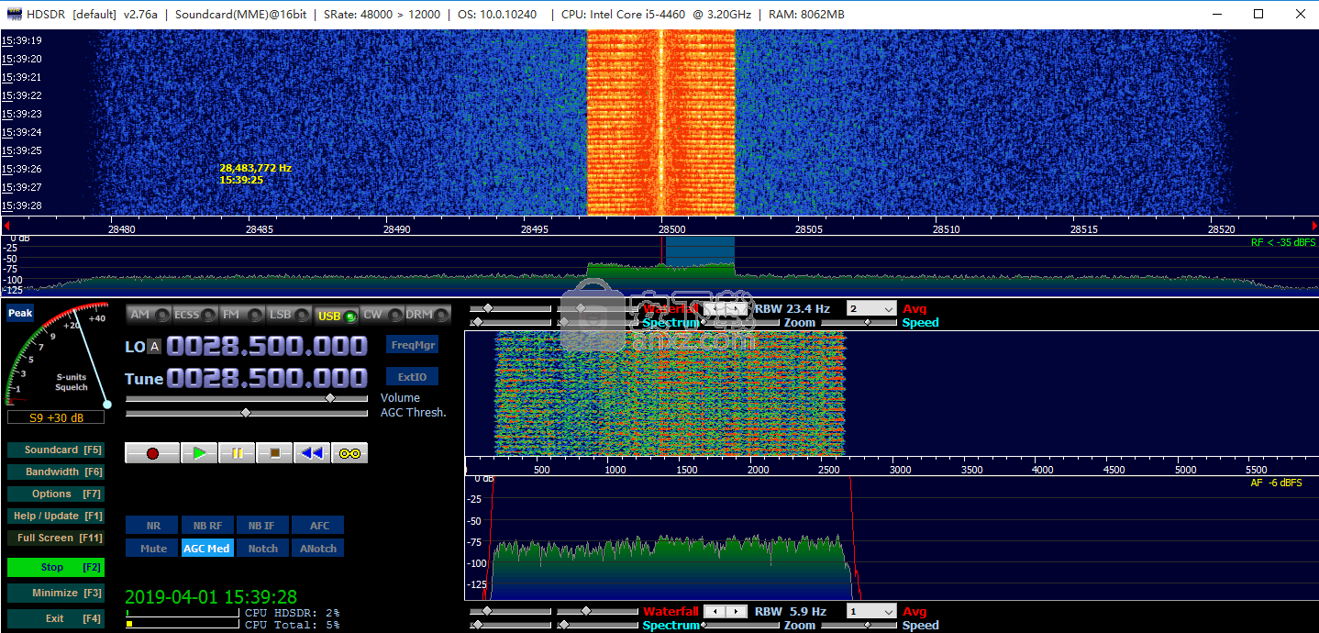Toggle the yellow loop playback button
The image size is (1319, 633).
click(349, 453)
